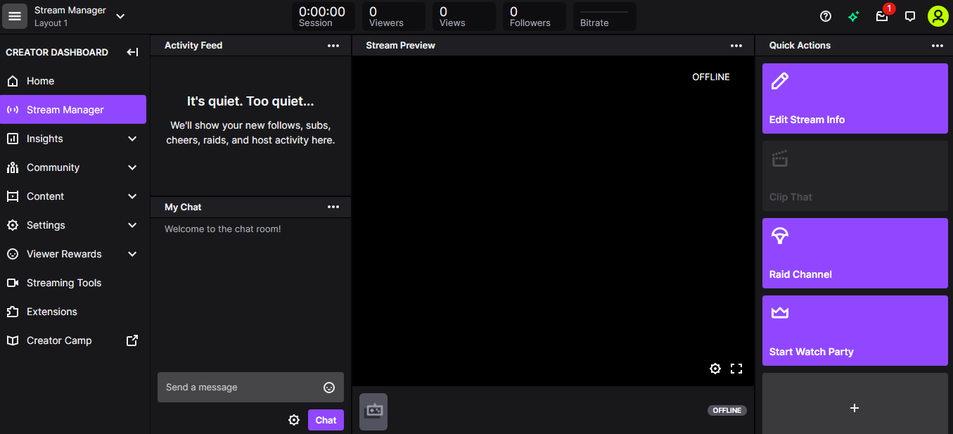Screen dimensions: 953x434
Task: Click the Community people icon
Action: point(13,167)
